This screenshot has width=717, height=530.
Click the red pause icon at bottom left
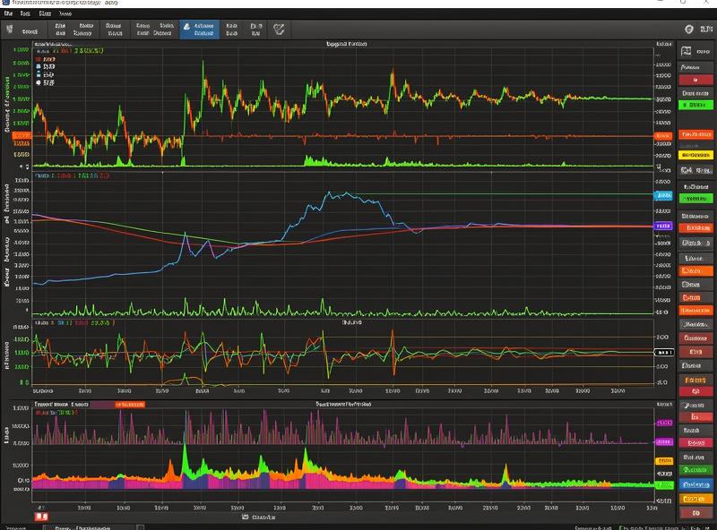(x=41, y=517)
